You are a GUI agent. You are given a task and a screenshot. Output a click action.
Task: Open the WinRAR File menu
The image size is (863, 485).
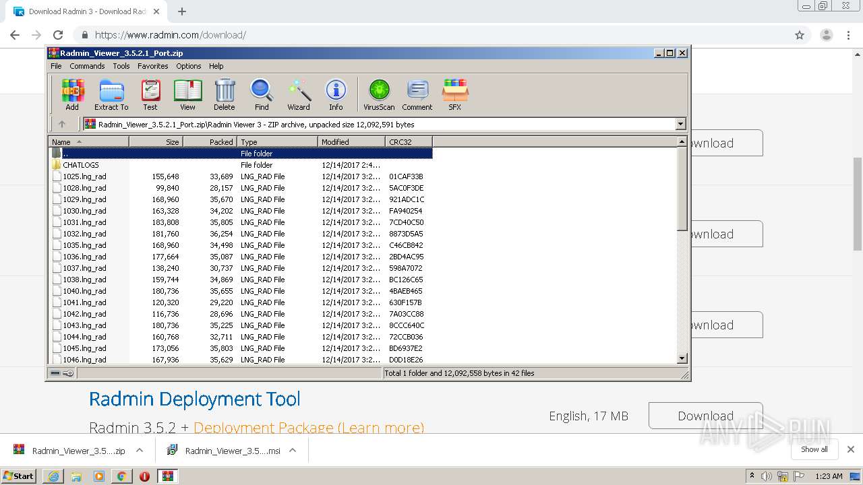click(56, 66)
